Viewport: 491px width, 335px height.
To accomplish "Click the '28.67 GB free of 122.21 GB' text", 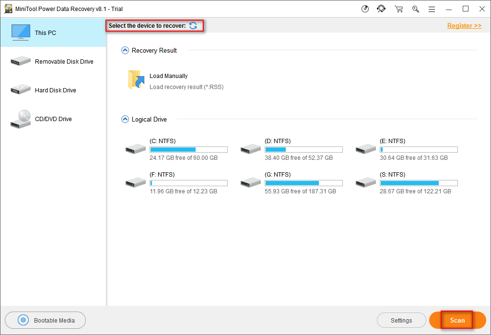I will coord(416,191).
